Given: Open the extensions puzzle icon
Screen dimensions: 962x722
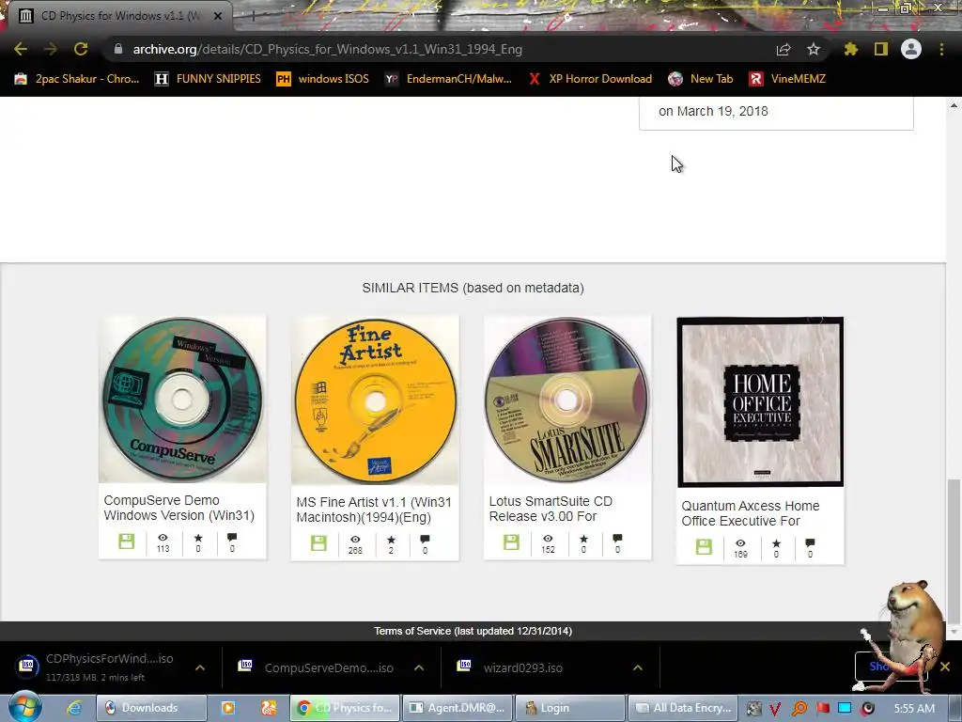Looking at the screenshot, I should pyautogui.click(x=851, y=49).
